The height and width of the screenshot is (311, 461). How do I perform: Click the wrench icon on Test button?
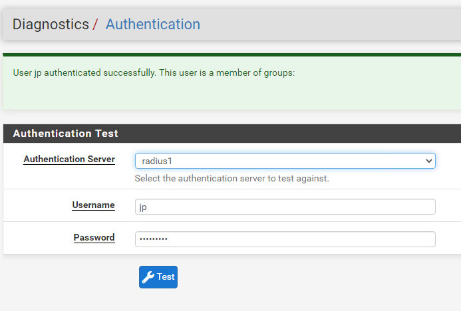[x=148, y=277]
